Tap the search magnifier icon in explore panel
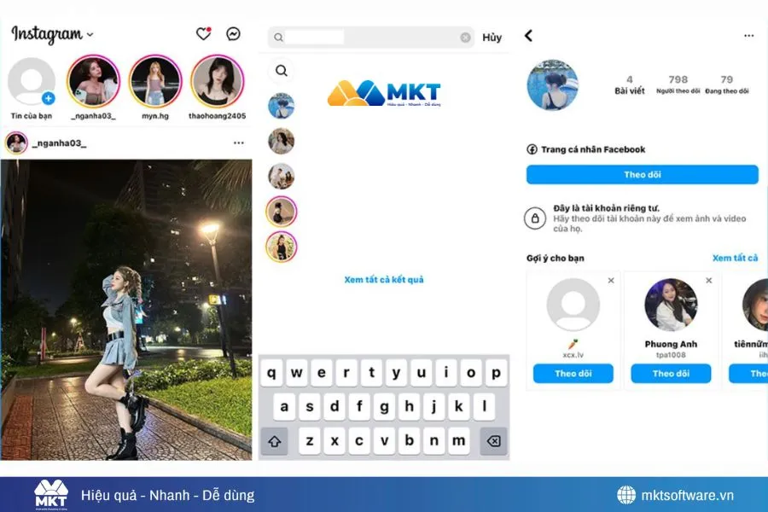Image resolution: width=768 pixels, height=512 pixels. click(x=282, y=71)
